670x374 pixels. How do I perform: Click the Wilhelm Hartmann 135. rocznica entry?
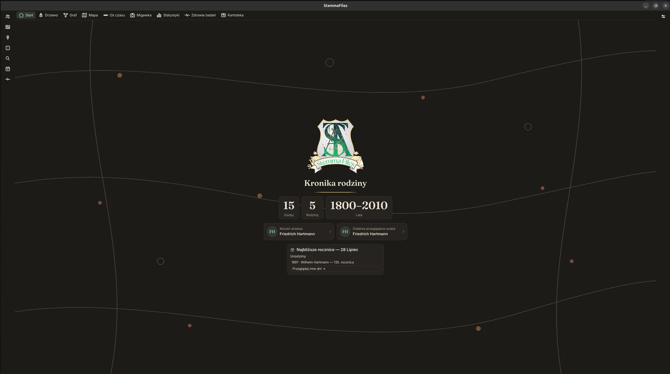tap(322, 262)
